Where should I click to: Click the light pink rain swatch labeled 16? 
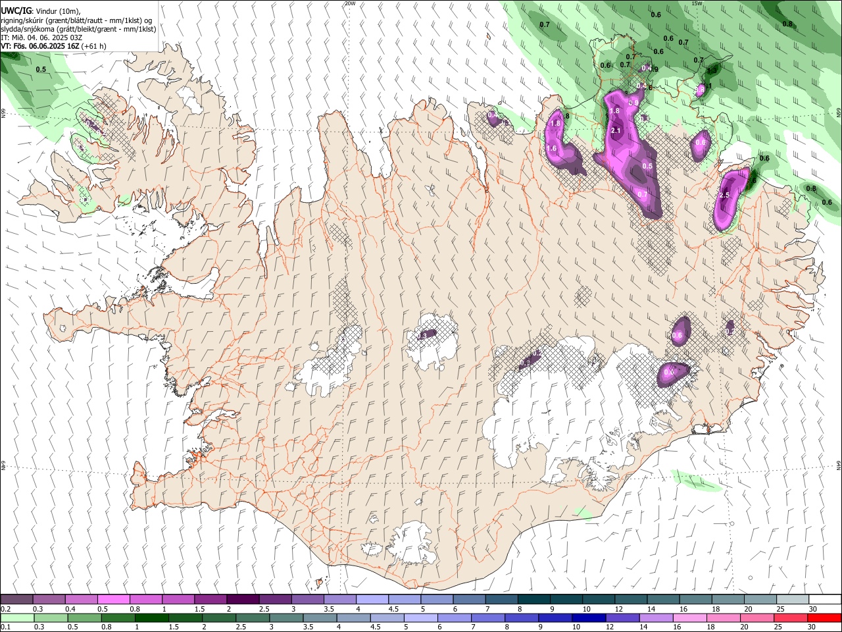(689, 618)
